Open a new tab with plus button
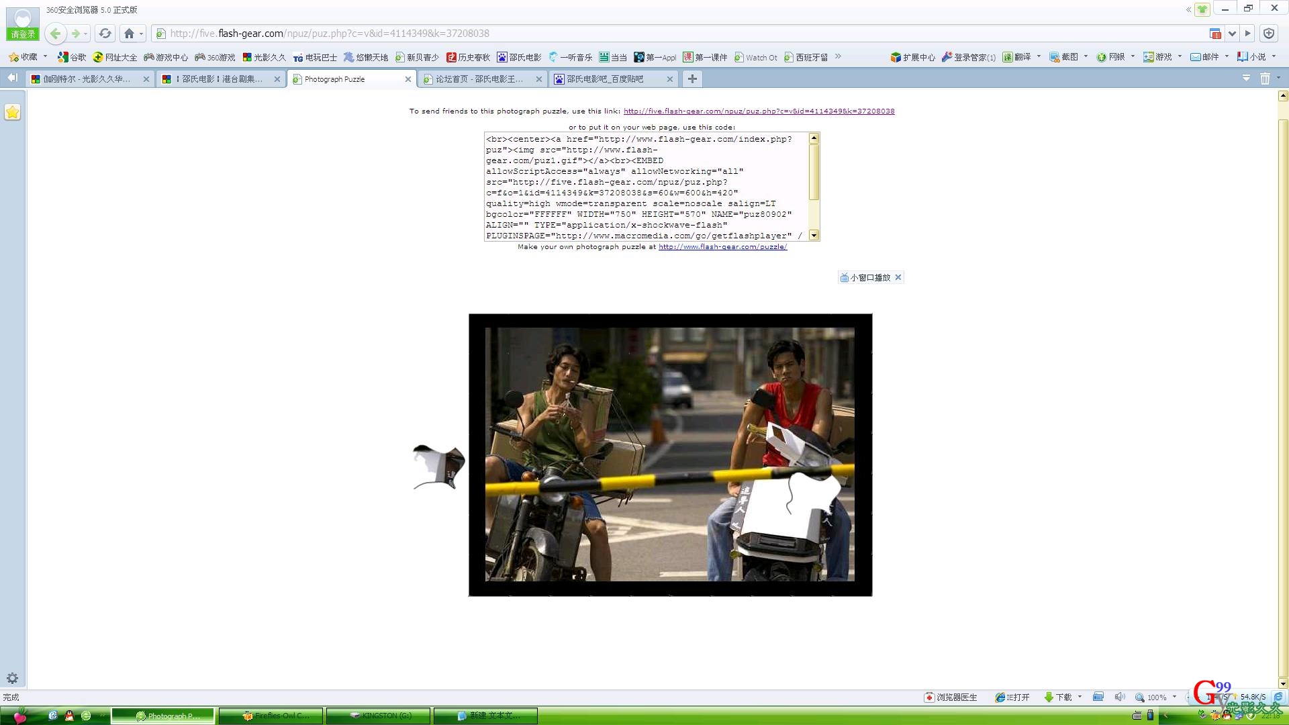 point(692,79)
